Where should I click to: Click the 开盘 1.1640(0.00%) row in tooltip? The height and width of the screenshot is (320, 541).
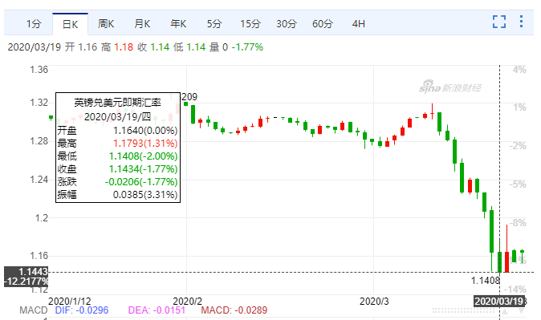pos(118,131)
